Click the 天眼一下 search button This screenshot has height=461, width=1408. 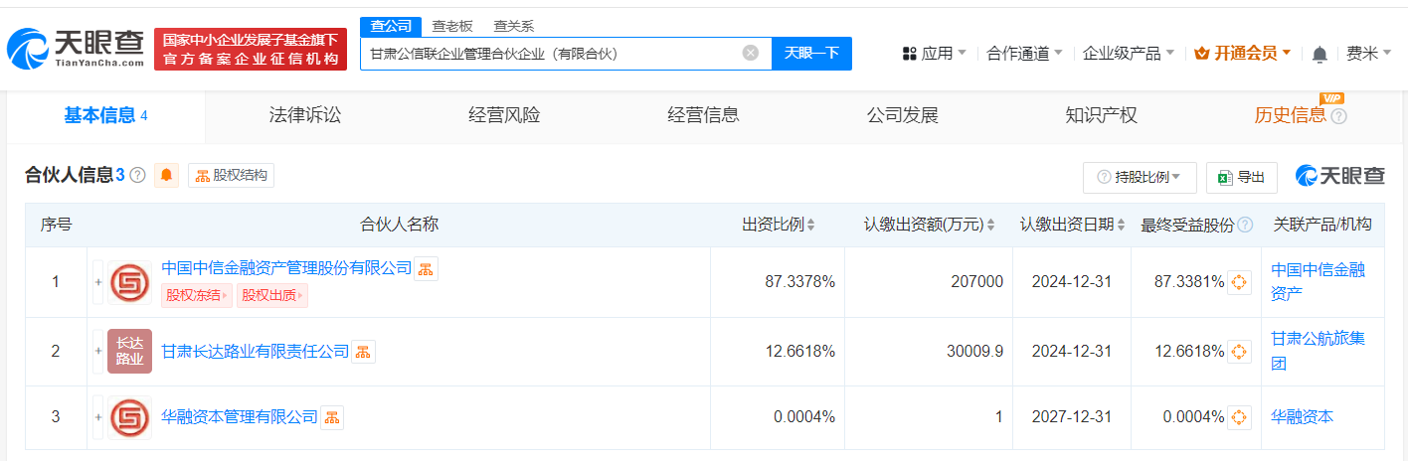pyautogui.click(x=811, y=53)
